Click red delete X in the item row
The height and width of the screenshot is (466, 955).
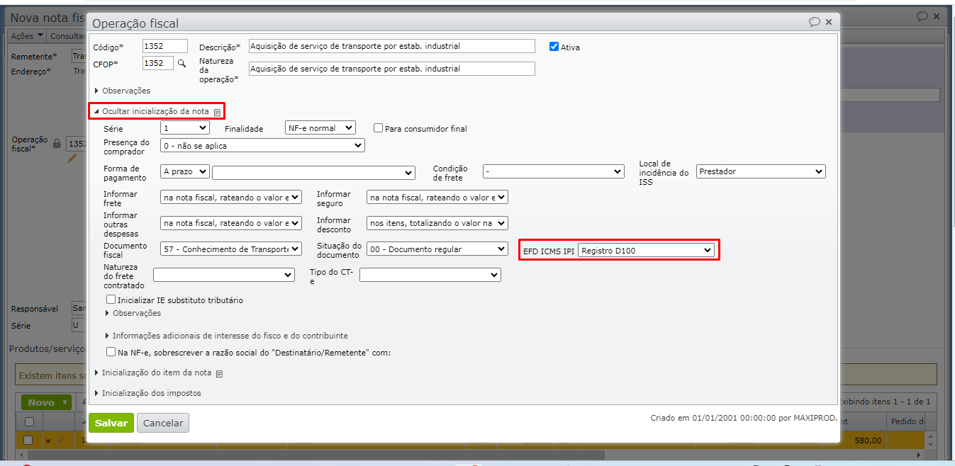(x=48, y=441)
